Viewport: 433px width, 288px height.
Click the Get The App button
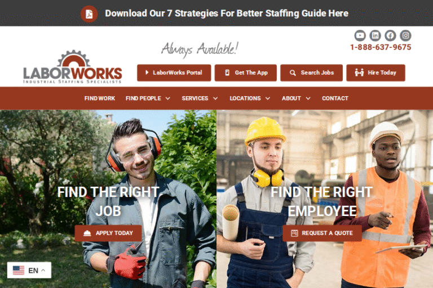(x=245, y=73)
